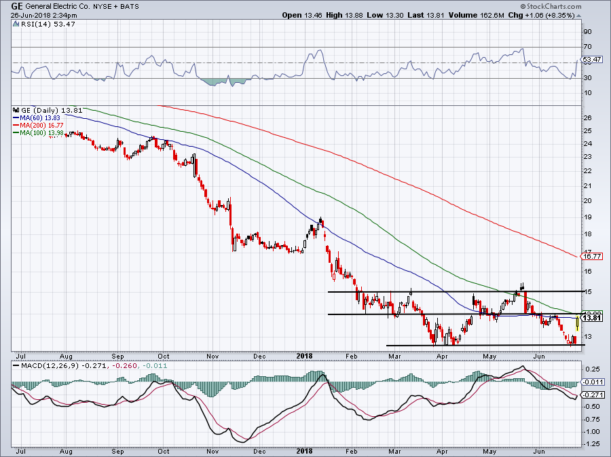Open the StockCharts.com copyright link

[551, 6]
